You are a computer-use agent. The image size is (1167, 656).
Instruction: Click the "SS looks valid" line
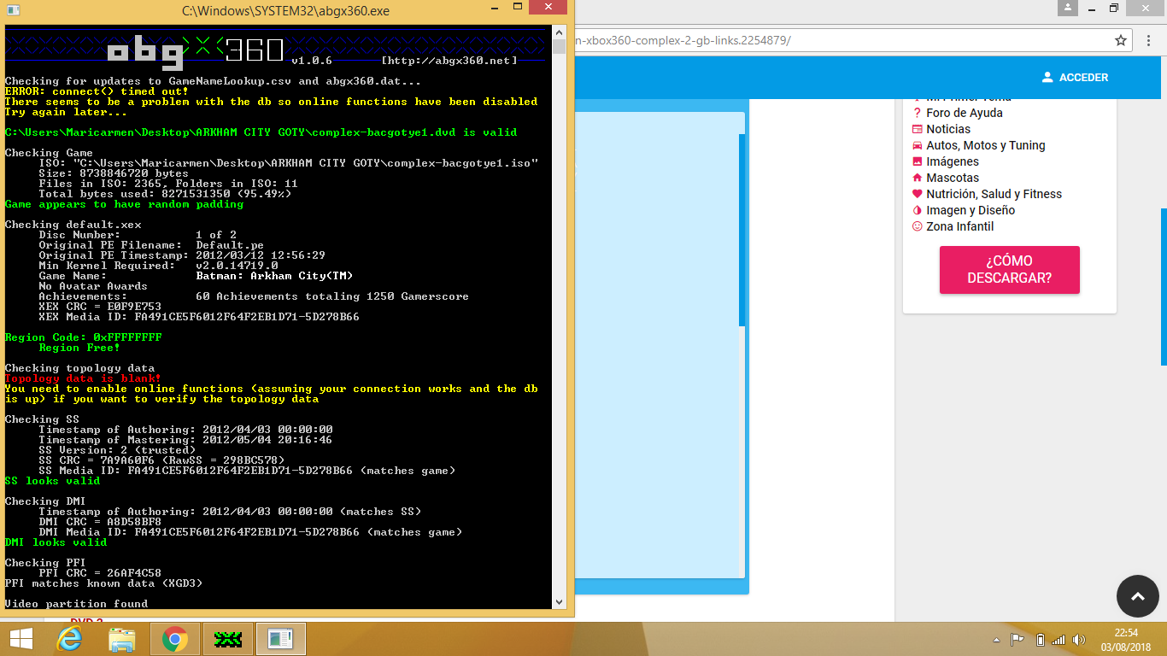(x=52, y=481)
